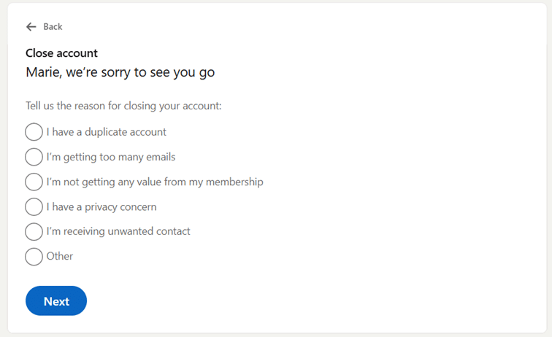Click the 'I have a privacy concern' label
The height and width of the screenshot is (337, 552).
[101, 207]
